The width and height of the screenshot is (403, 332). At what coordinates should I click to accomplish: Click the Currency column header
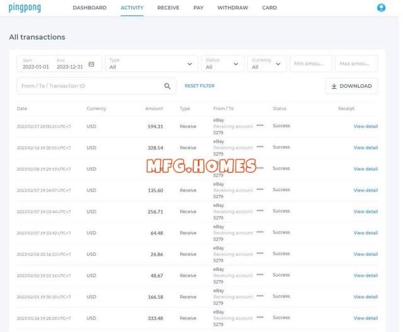pyautogui.click(x=96, y=109)
